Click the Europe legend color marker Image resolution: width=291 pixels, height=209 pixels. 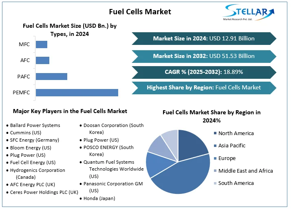point(215,158)
